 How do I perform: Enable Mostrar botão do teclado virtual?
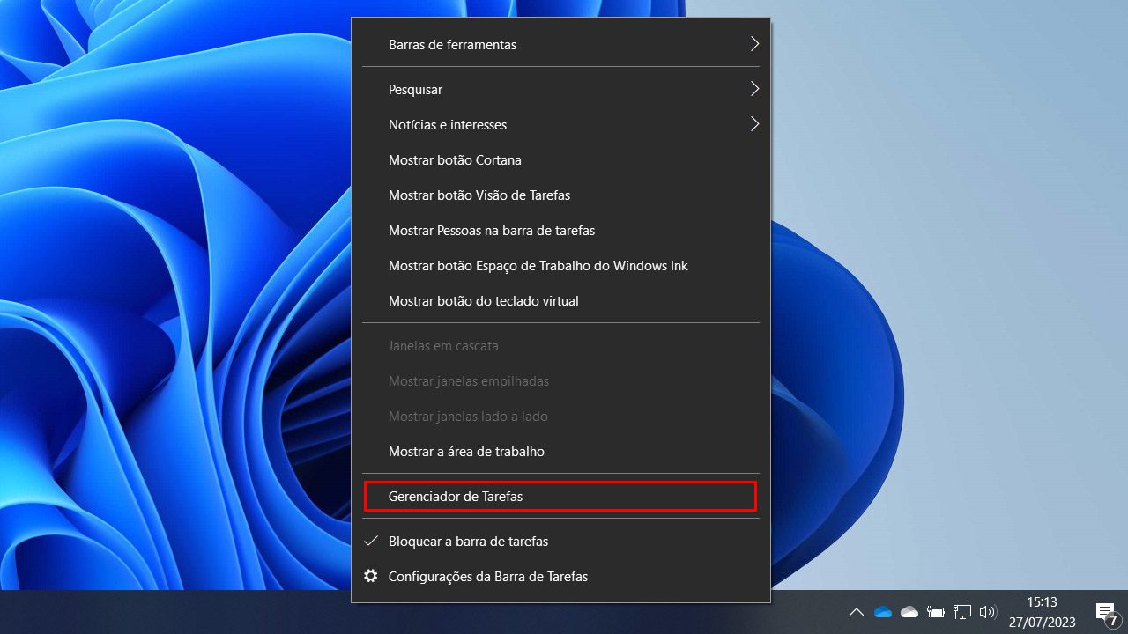(x=560, y=301)
